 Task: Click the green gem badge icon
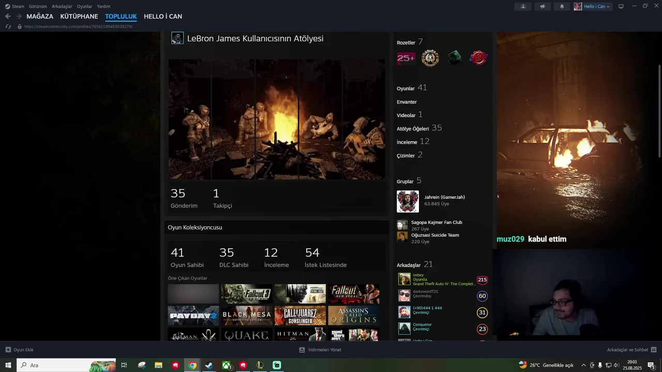pyautogui.click(x=454, y=58)
